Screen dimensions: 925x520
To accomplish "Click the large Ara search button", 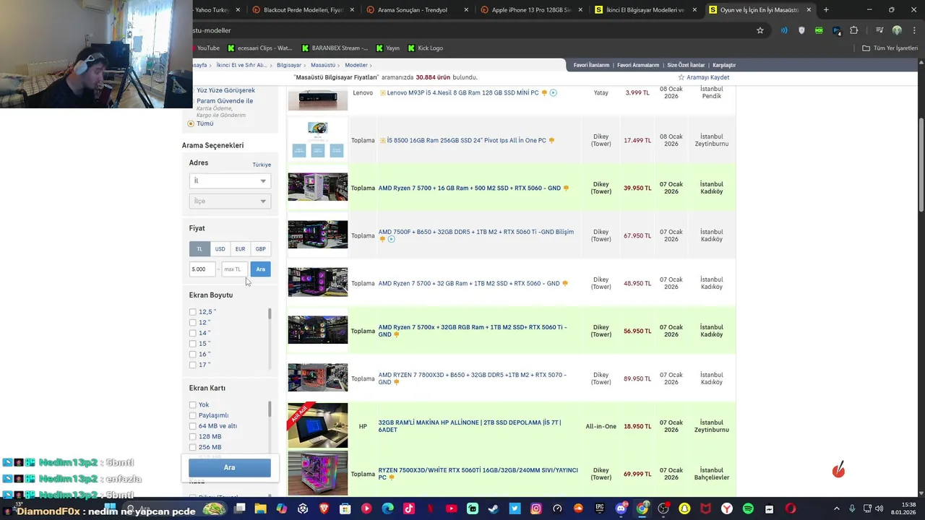I will [x=230, y=467].
